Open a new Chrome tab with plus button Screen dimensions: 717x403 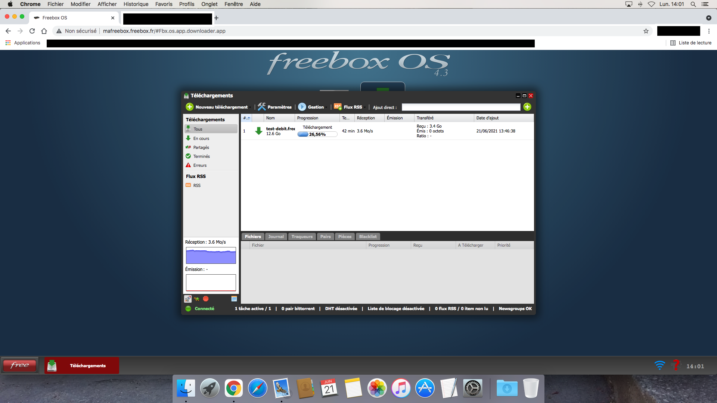tap(216, 18)
